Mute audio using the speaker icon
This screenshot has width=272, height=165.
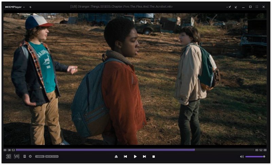point(242,157)
